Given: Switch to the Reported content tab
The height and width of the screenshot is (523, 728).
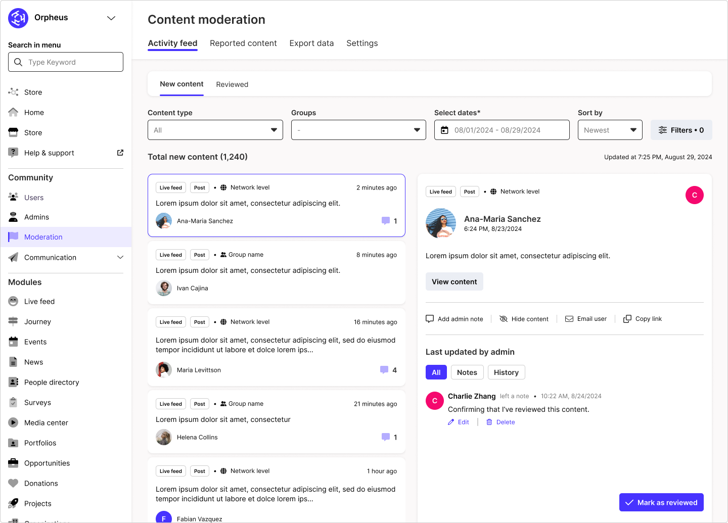Looking at the screenshot, I should click(x=243, y=43).
